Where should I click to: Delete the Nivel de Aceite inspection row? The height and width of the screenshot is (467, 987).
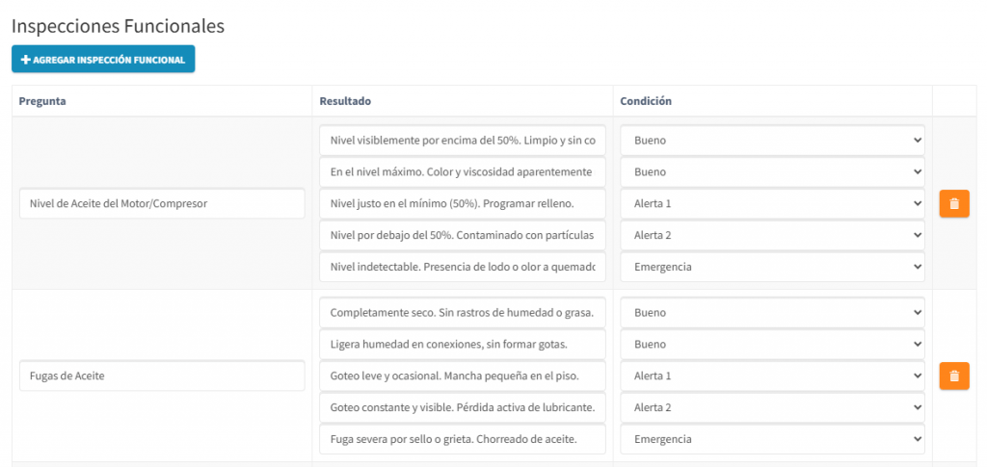click(953, 204)
